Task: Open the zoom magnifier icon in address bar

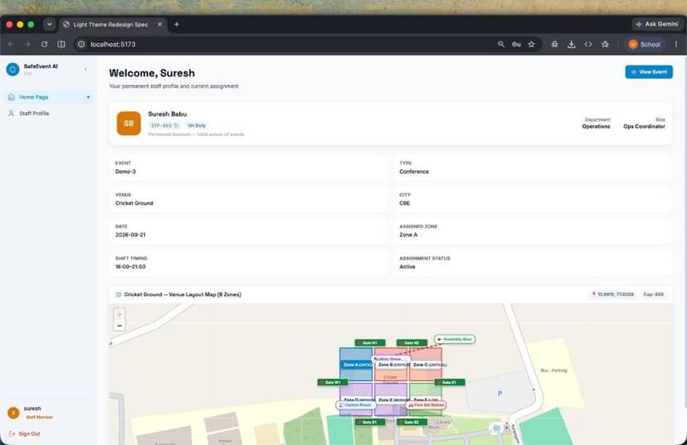Action: click(x=501, y=44)
